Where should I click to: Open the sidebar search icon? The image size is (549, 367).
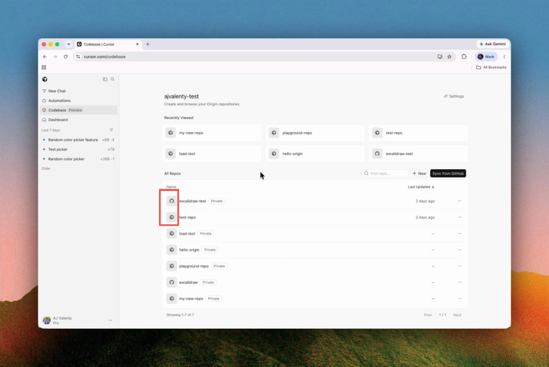pyautogui.click(x=113, y=79)
